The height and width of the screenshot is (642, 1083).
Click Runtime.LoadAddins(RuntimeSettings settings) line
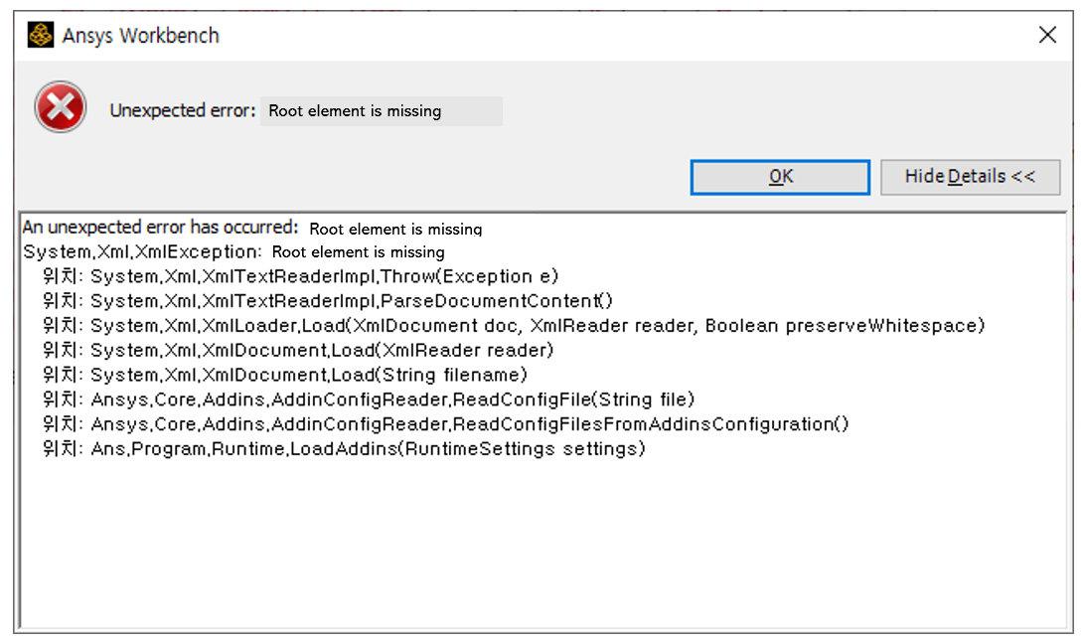(344, 449)
